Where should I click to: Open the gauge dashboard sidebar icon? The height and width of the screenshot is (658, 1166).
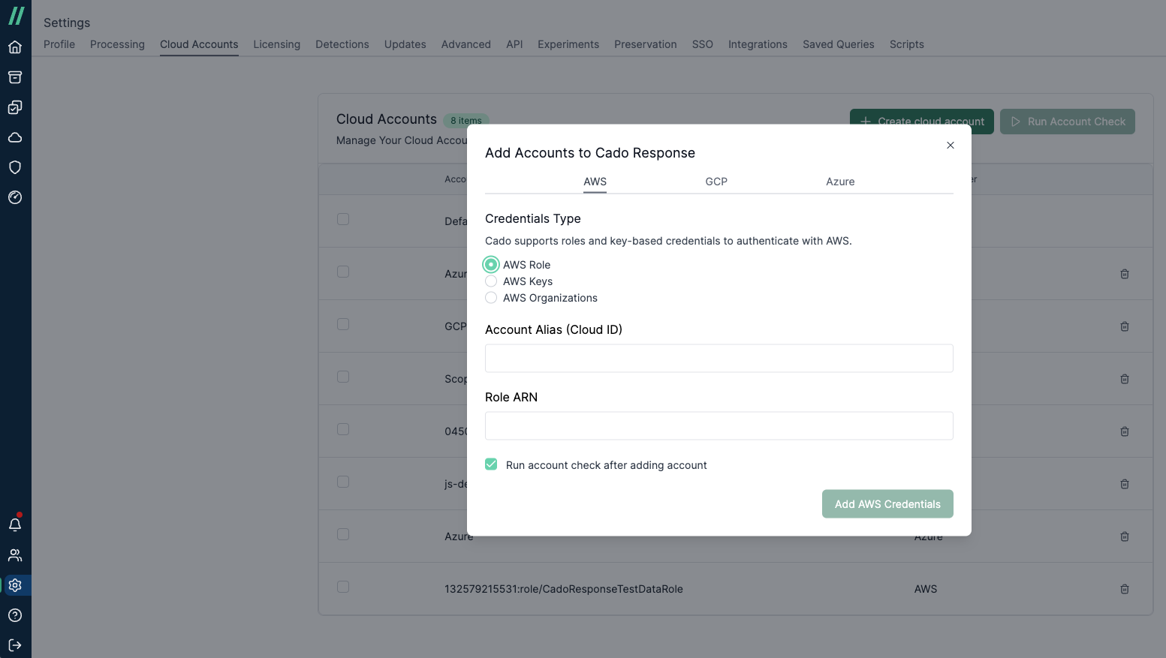point(15,197)
